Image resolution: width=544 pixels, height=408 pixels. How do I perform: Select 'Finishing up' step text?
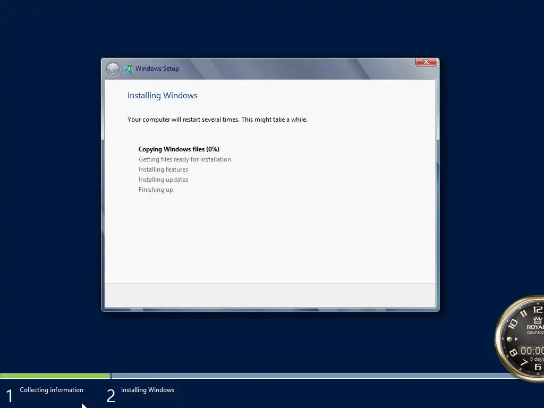click(156, 190)
